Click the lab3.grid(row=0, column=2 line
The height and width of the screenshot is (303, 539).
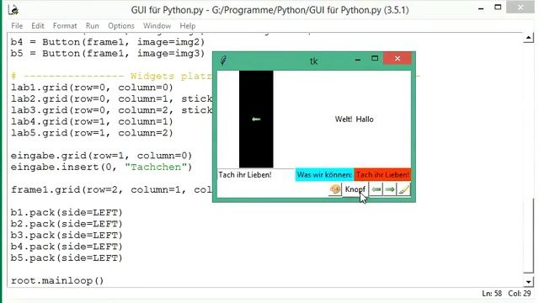pos(111,110)
